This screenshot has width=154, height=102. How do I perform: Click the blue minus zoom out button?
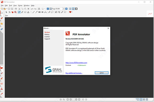click(x=48, y=9)
